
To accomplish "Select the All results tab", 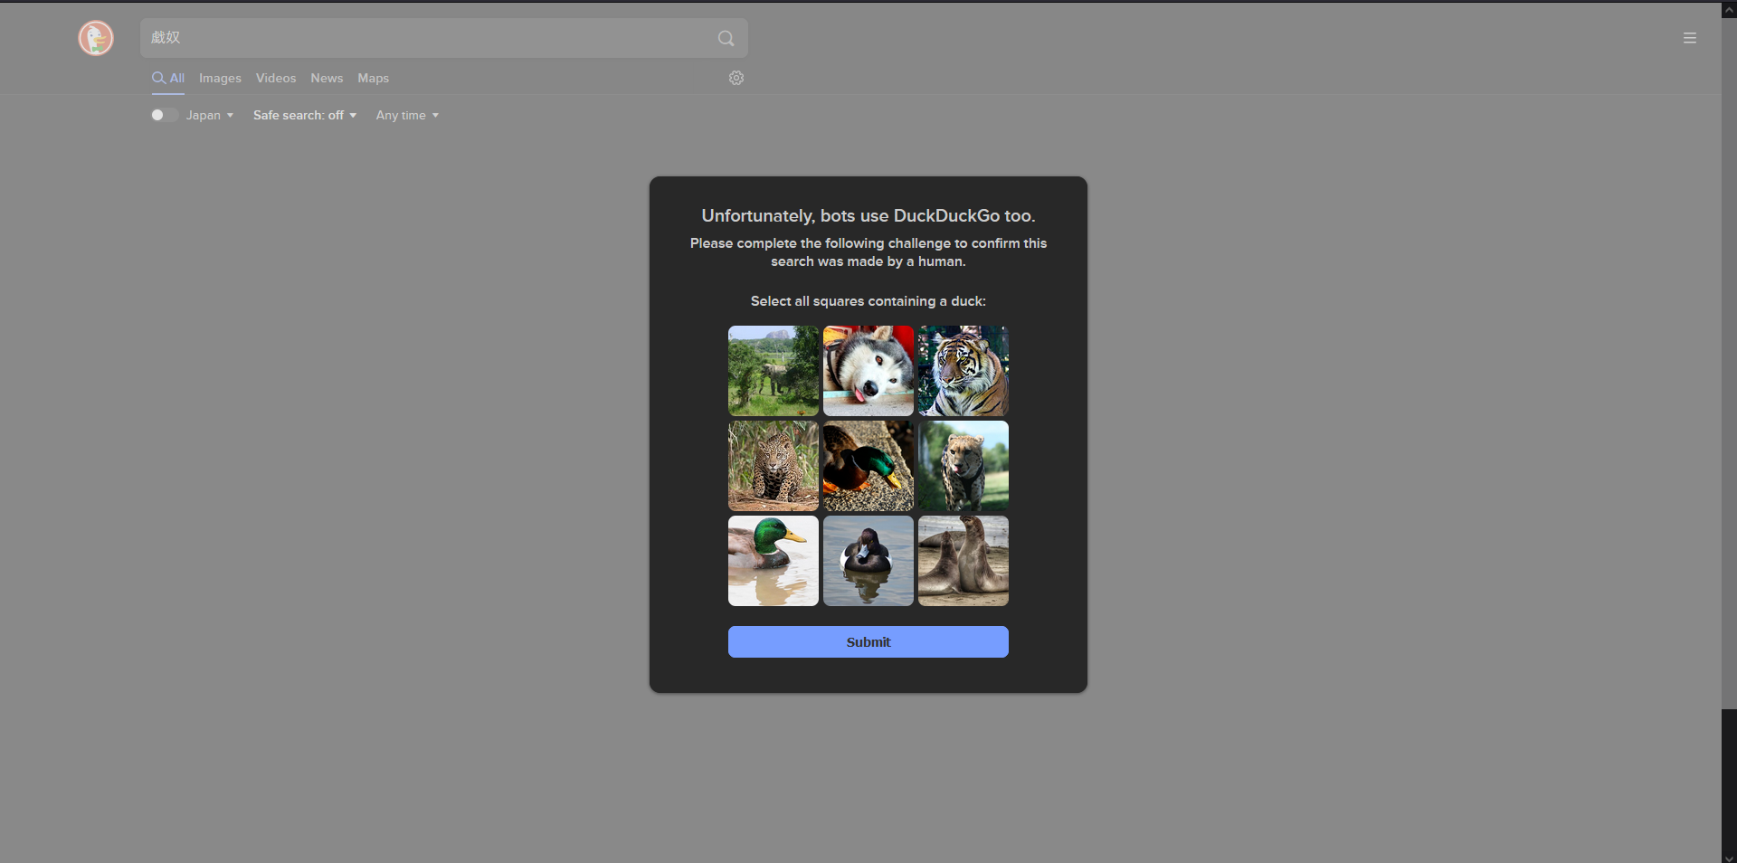I will pos(168,79).
